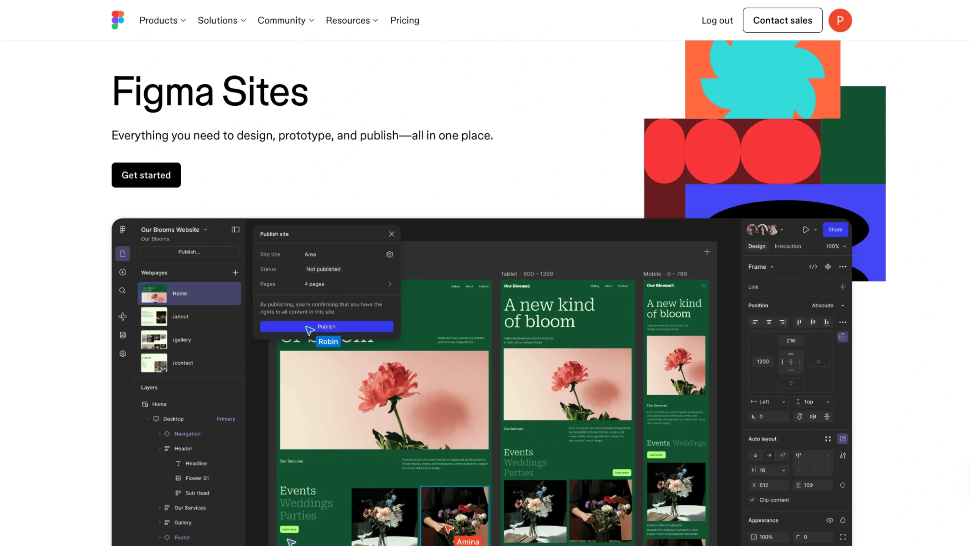Screen dimensions: 970x546
Task: Click the prototype Play button near Share
Action: pos(806,229)
